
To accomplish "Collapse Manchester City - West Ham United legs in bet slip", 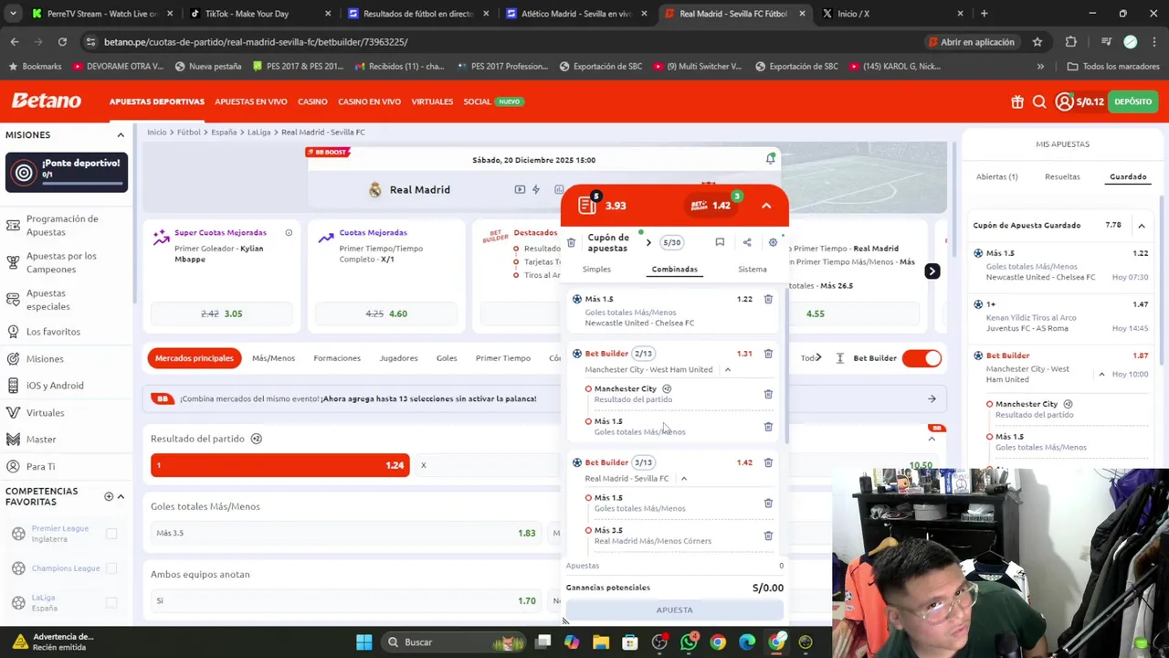I will pyautogui.click(x=728, y=370).
